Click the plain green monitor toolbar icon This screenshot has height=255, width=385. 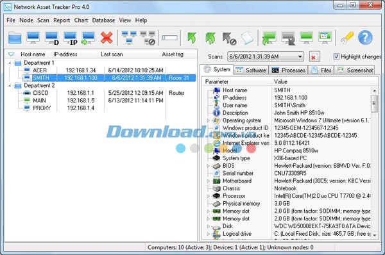307,38
